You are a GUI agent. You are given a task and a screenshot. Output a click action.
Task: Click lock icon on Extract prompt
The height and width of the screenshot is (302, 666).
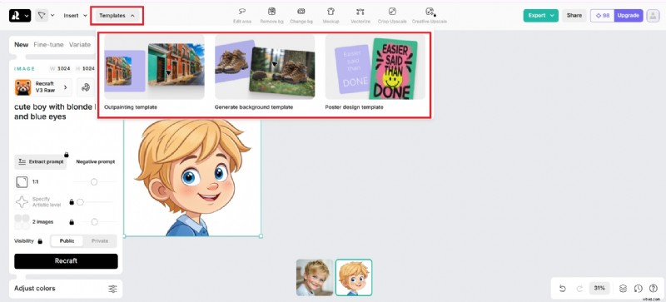67,155
